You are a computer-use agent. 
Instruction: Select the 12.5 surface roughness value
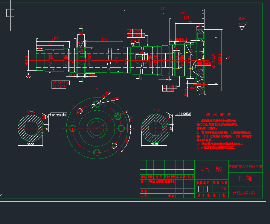coord(242,24)
